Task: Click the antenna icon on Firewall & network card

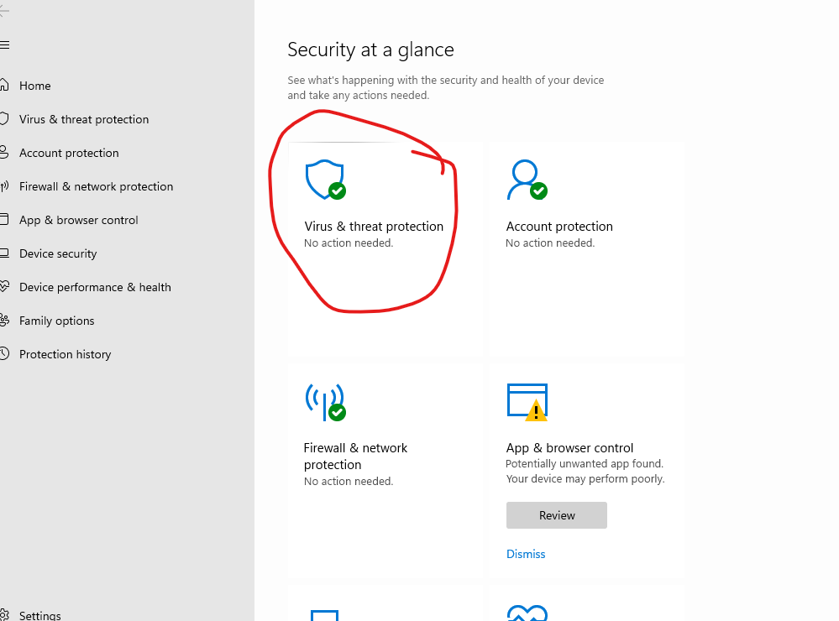Action: coord(325,402)
